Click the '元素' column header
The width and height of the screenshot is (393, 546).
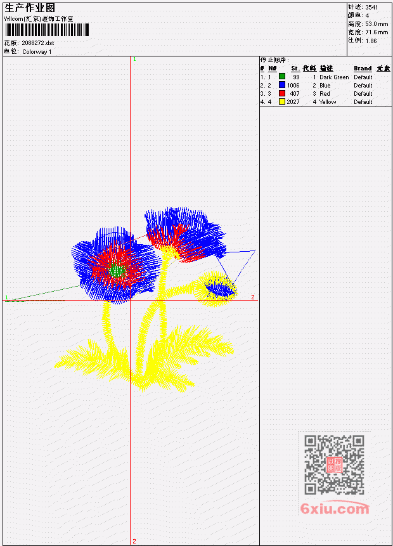(383, 68)
